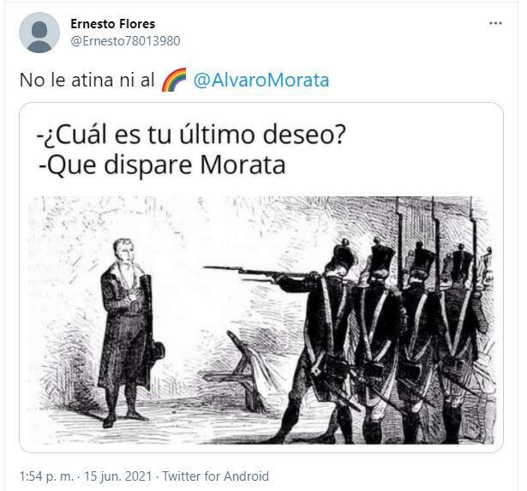Click the tweet text 'No le atina ni al'
Screen dimensions: 527x491
87,81
